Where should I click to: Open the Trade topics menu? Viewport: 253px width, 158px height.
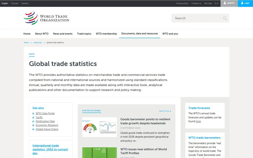[84, 34]
